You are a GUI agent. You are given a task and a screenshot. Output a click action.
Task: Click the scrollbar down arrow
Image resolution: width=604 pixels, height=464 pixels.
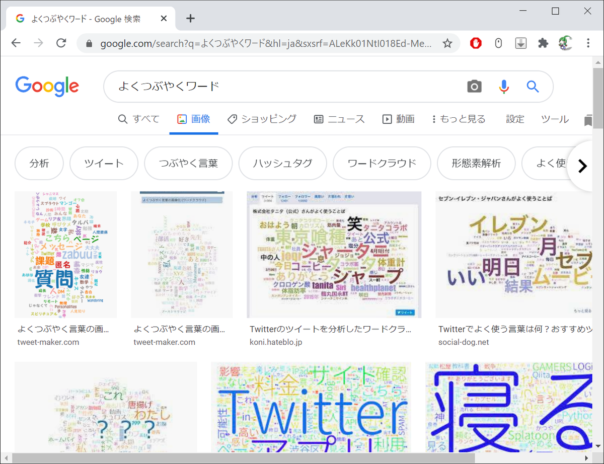pyautogui.click(x=598, y=447)
